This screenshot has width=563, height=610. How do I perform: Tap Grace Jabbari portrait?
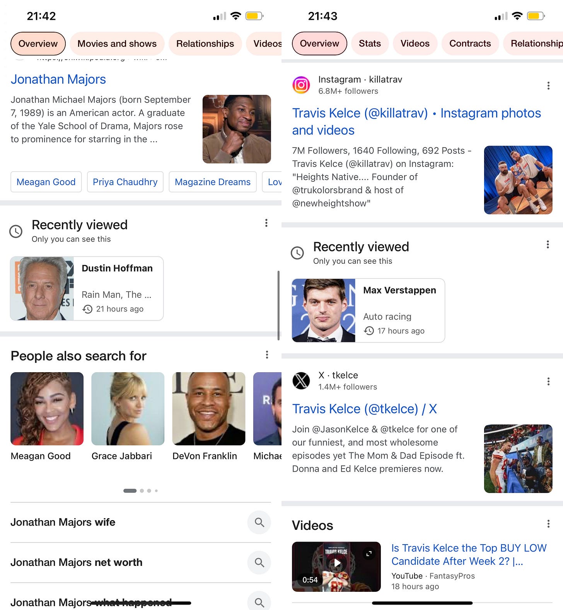(128, 409)
